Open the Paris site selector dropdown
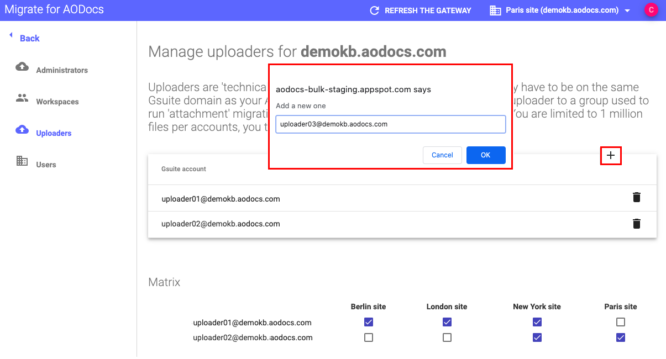666x359 pixels. [x=628, y=10]
